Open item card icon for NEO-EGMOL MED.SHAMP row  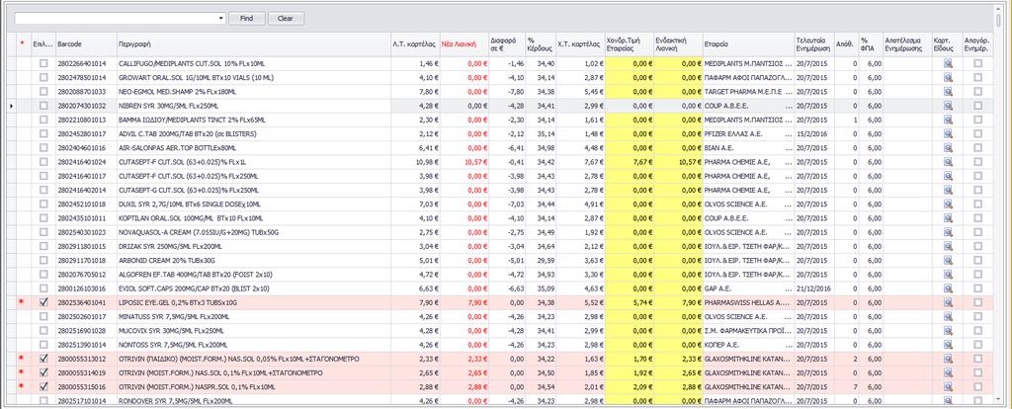948,92
